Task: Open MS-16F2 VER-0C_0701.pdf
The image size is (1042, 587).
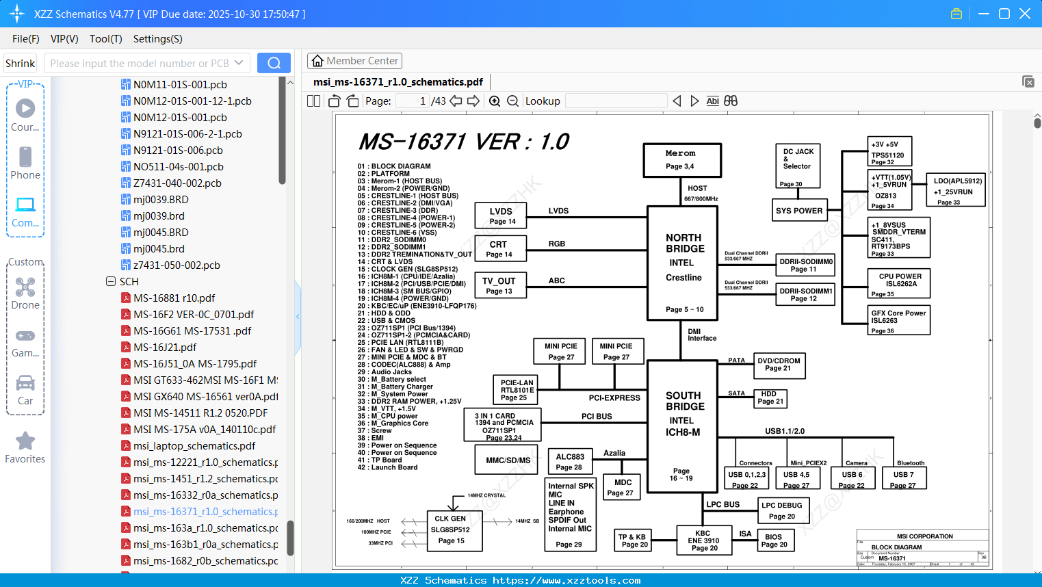Action: click(x=194, y=315)
